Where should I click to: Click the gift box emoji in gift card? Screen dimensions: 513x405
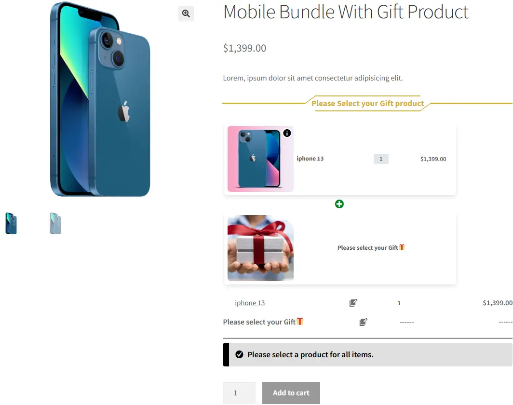[402, 247]
